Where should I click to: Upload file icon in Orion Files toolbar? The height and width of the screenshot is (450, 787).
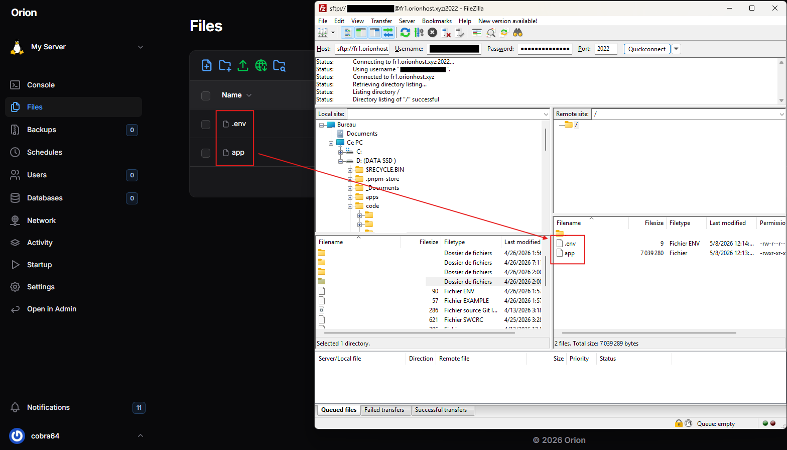pyautogui.click(x=243, y=65)
